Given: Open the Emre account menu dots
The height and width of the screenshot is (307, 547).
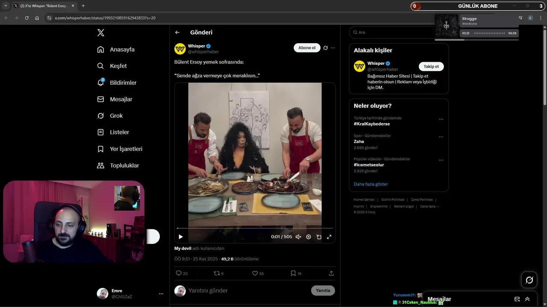Looking at the screenshot, I should (x=161, y=294).
